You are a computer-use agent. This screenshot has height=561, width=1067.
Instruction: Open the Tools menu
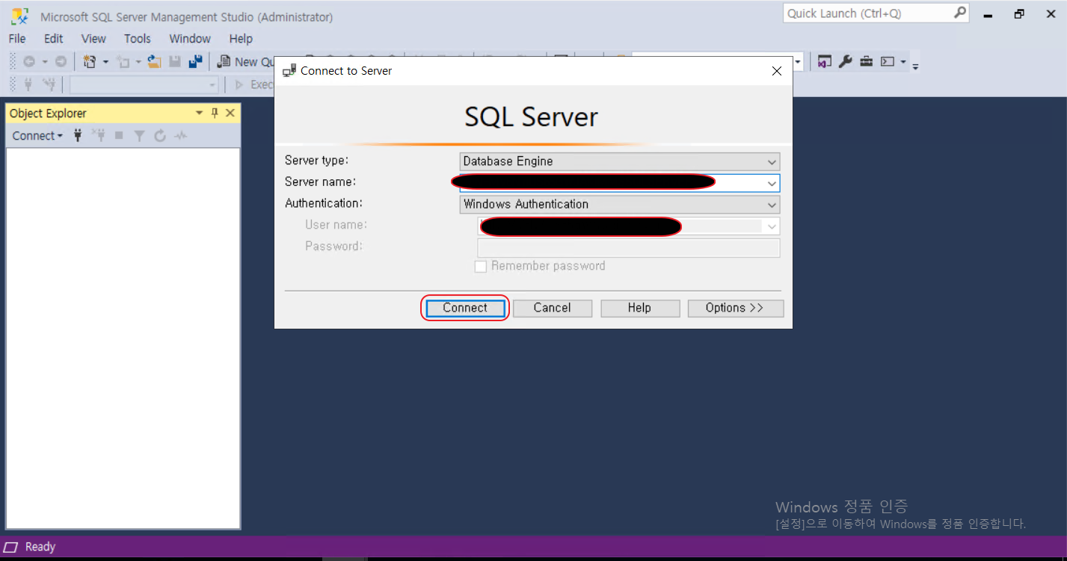[x=138, y=39]
